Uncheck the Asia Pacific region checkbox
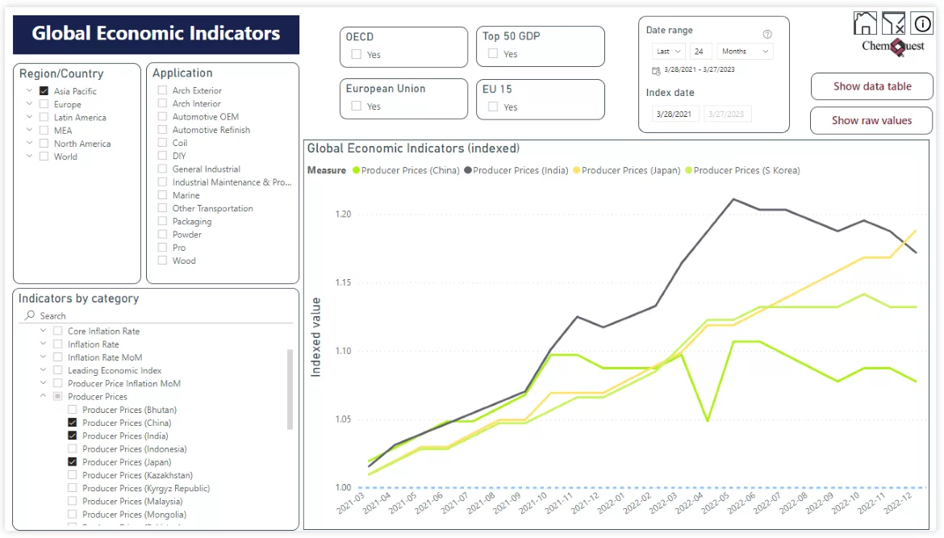This screenshot has height=538, width=944. (44, 91)
